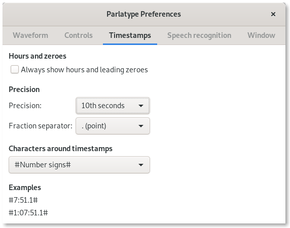Screen dimensions: 290x228
Task: Click the arrow of the Fraction separator dropdown
Action: coord(141,126)
